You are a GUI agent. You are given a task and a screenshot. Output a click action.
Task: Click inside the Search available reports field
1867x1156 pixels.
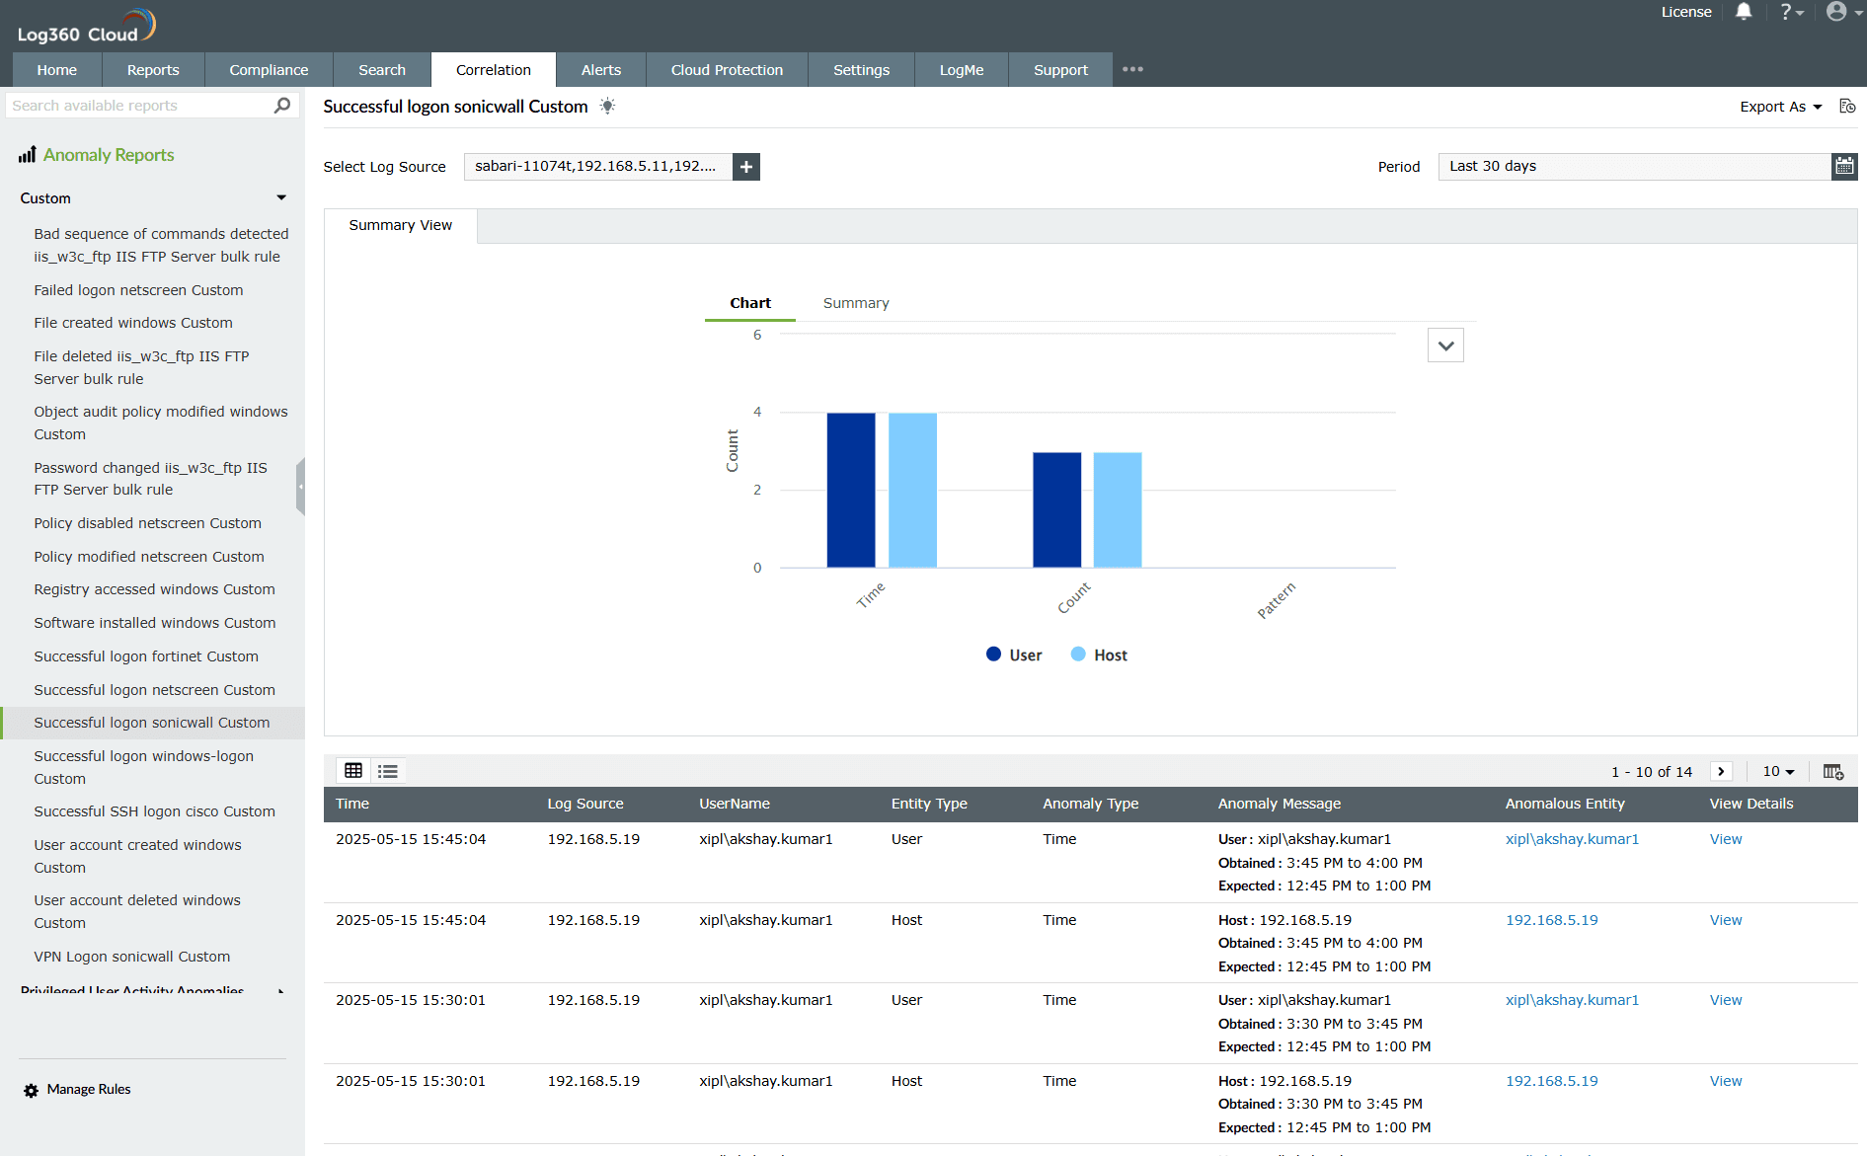[138, 105]
